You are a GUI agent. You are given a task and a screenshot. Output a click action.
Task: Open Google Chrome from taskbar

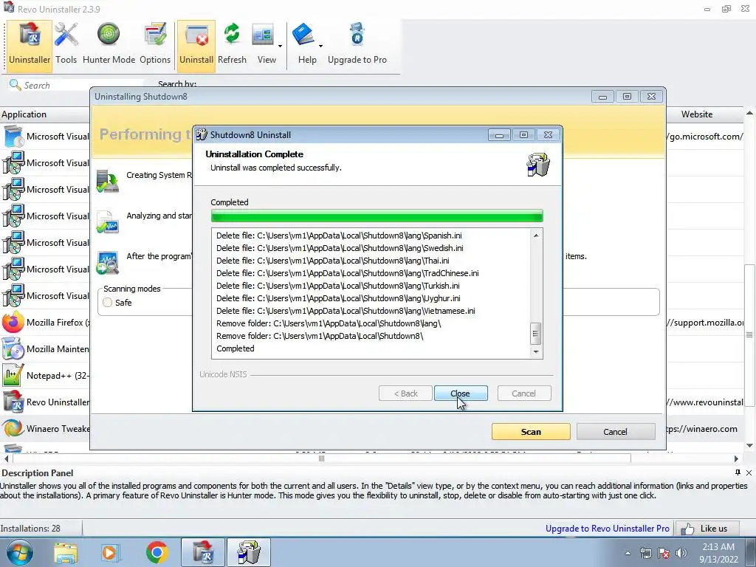coord(157,552)
